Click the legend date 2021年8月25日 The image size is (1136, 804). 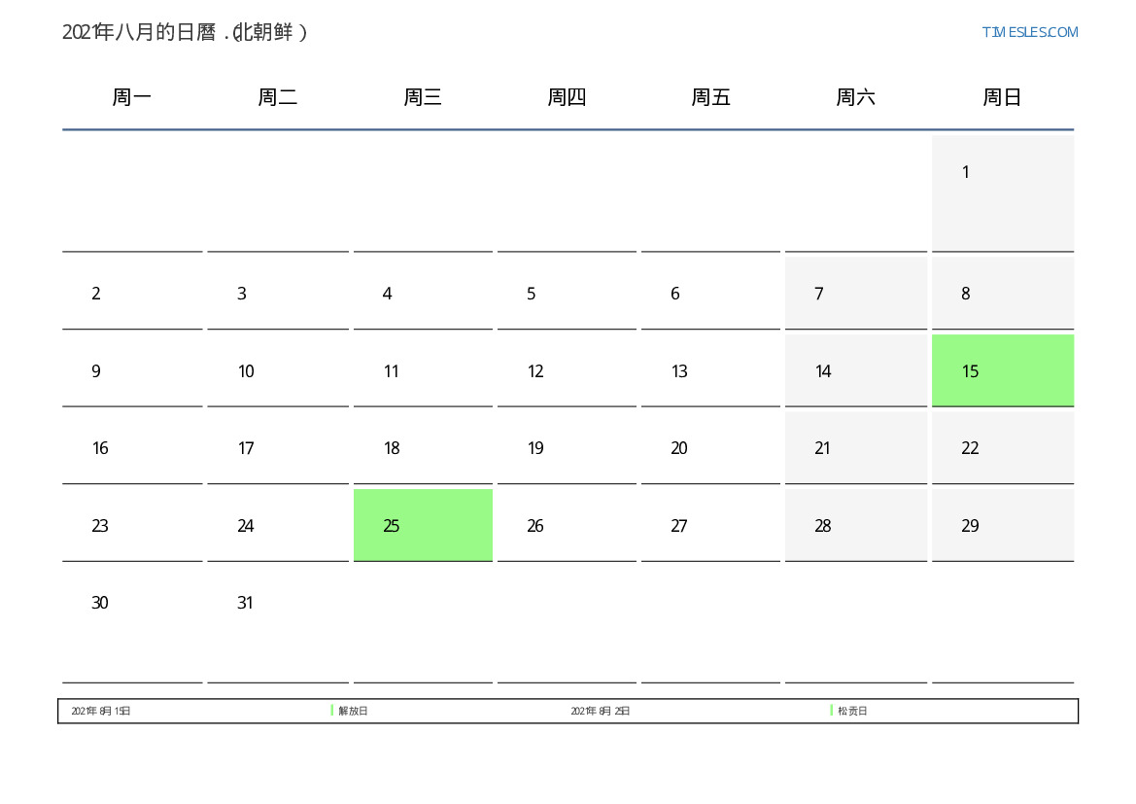point(600,712)
